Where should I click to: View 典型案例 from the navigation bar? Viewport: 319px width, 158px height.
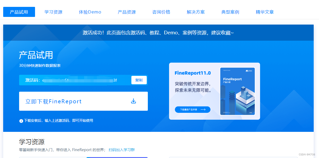click(230, 12)
